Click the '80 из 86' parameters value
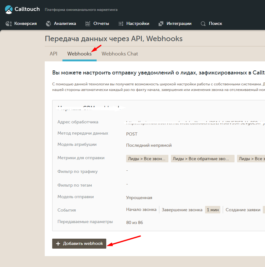This screenshot has width=265, height=267. coord(135,222)
